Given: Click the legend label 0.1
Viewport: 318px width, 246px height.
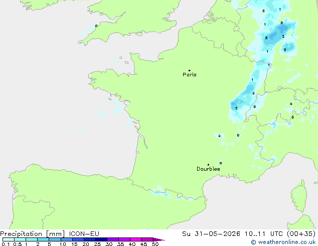Looking at the screenshot, I should pos(6,244).
